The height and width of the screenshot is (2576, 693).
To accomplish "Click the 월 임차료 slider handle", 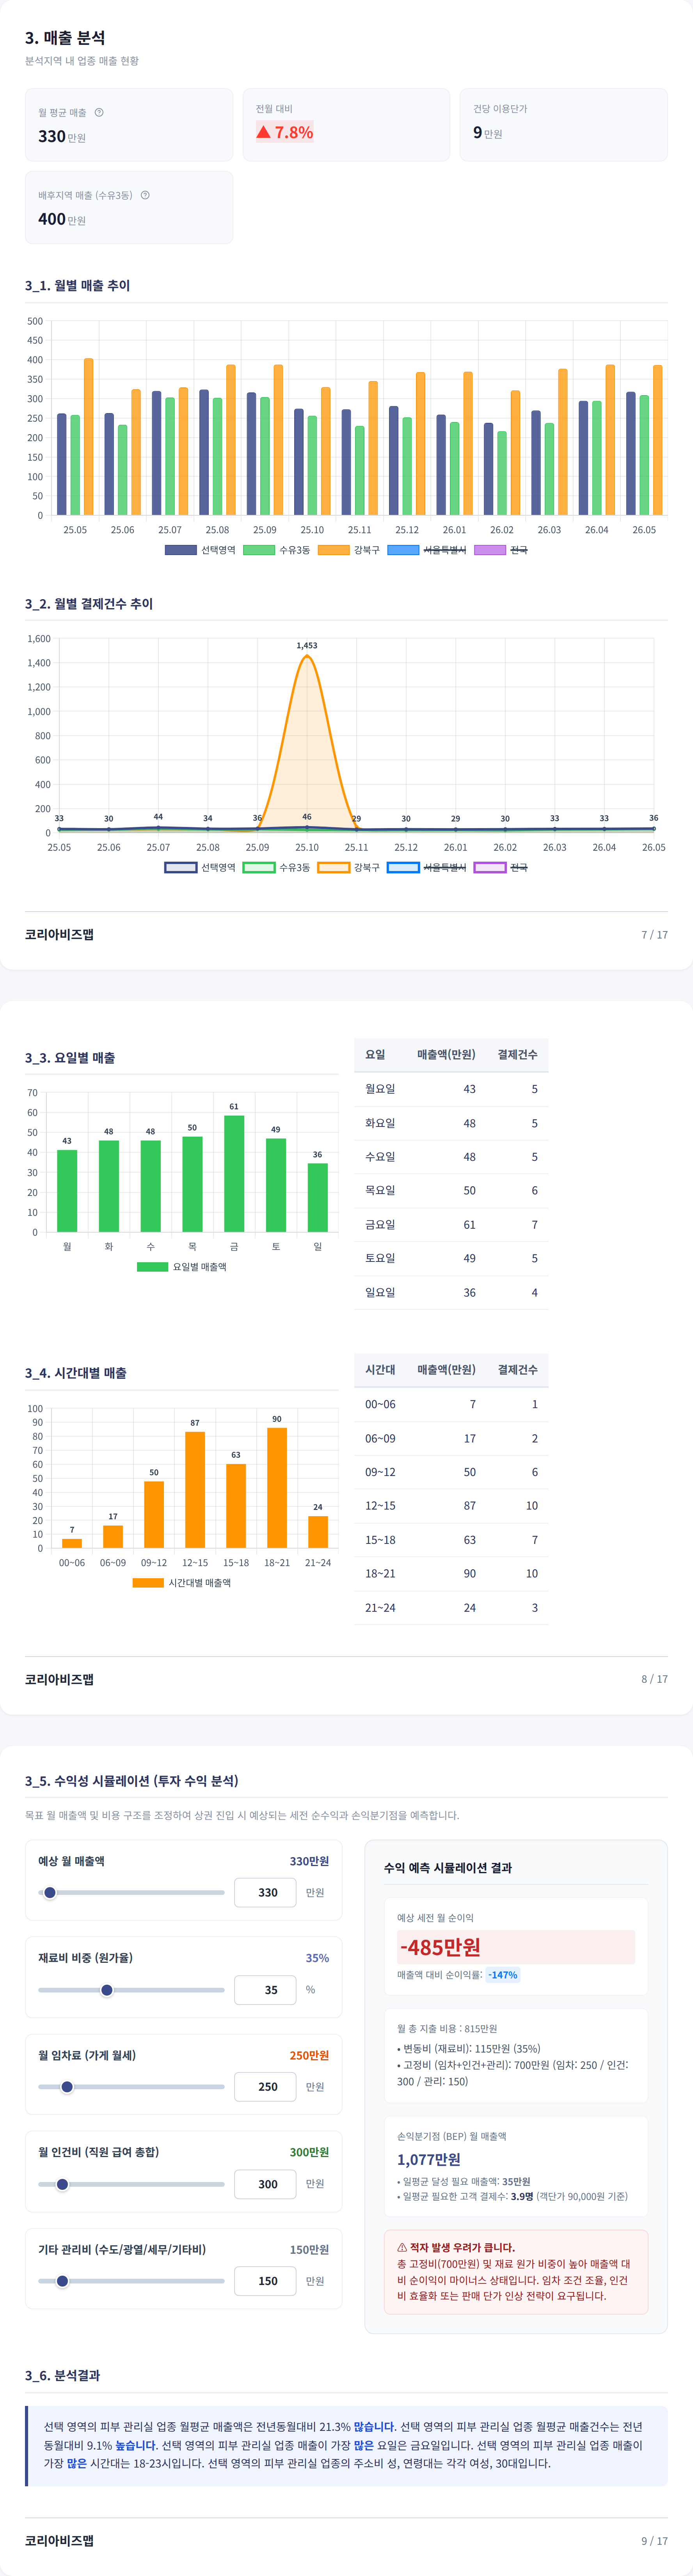I will (67, 2087).
